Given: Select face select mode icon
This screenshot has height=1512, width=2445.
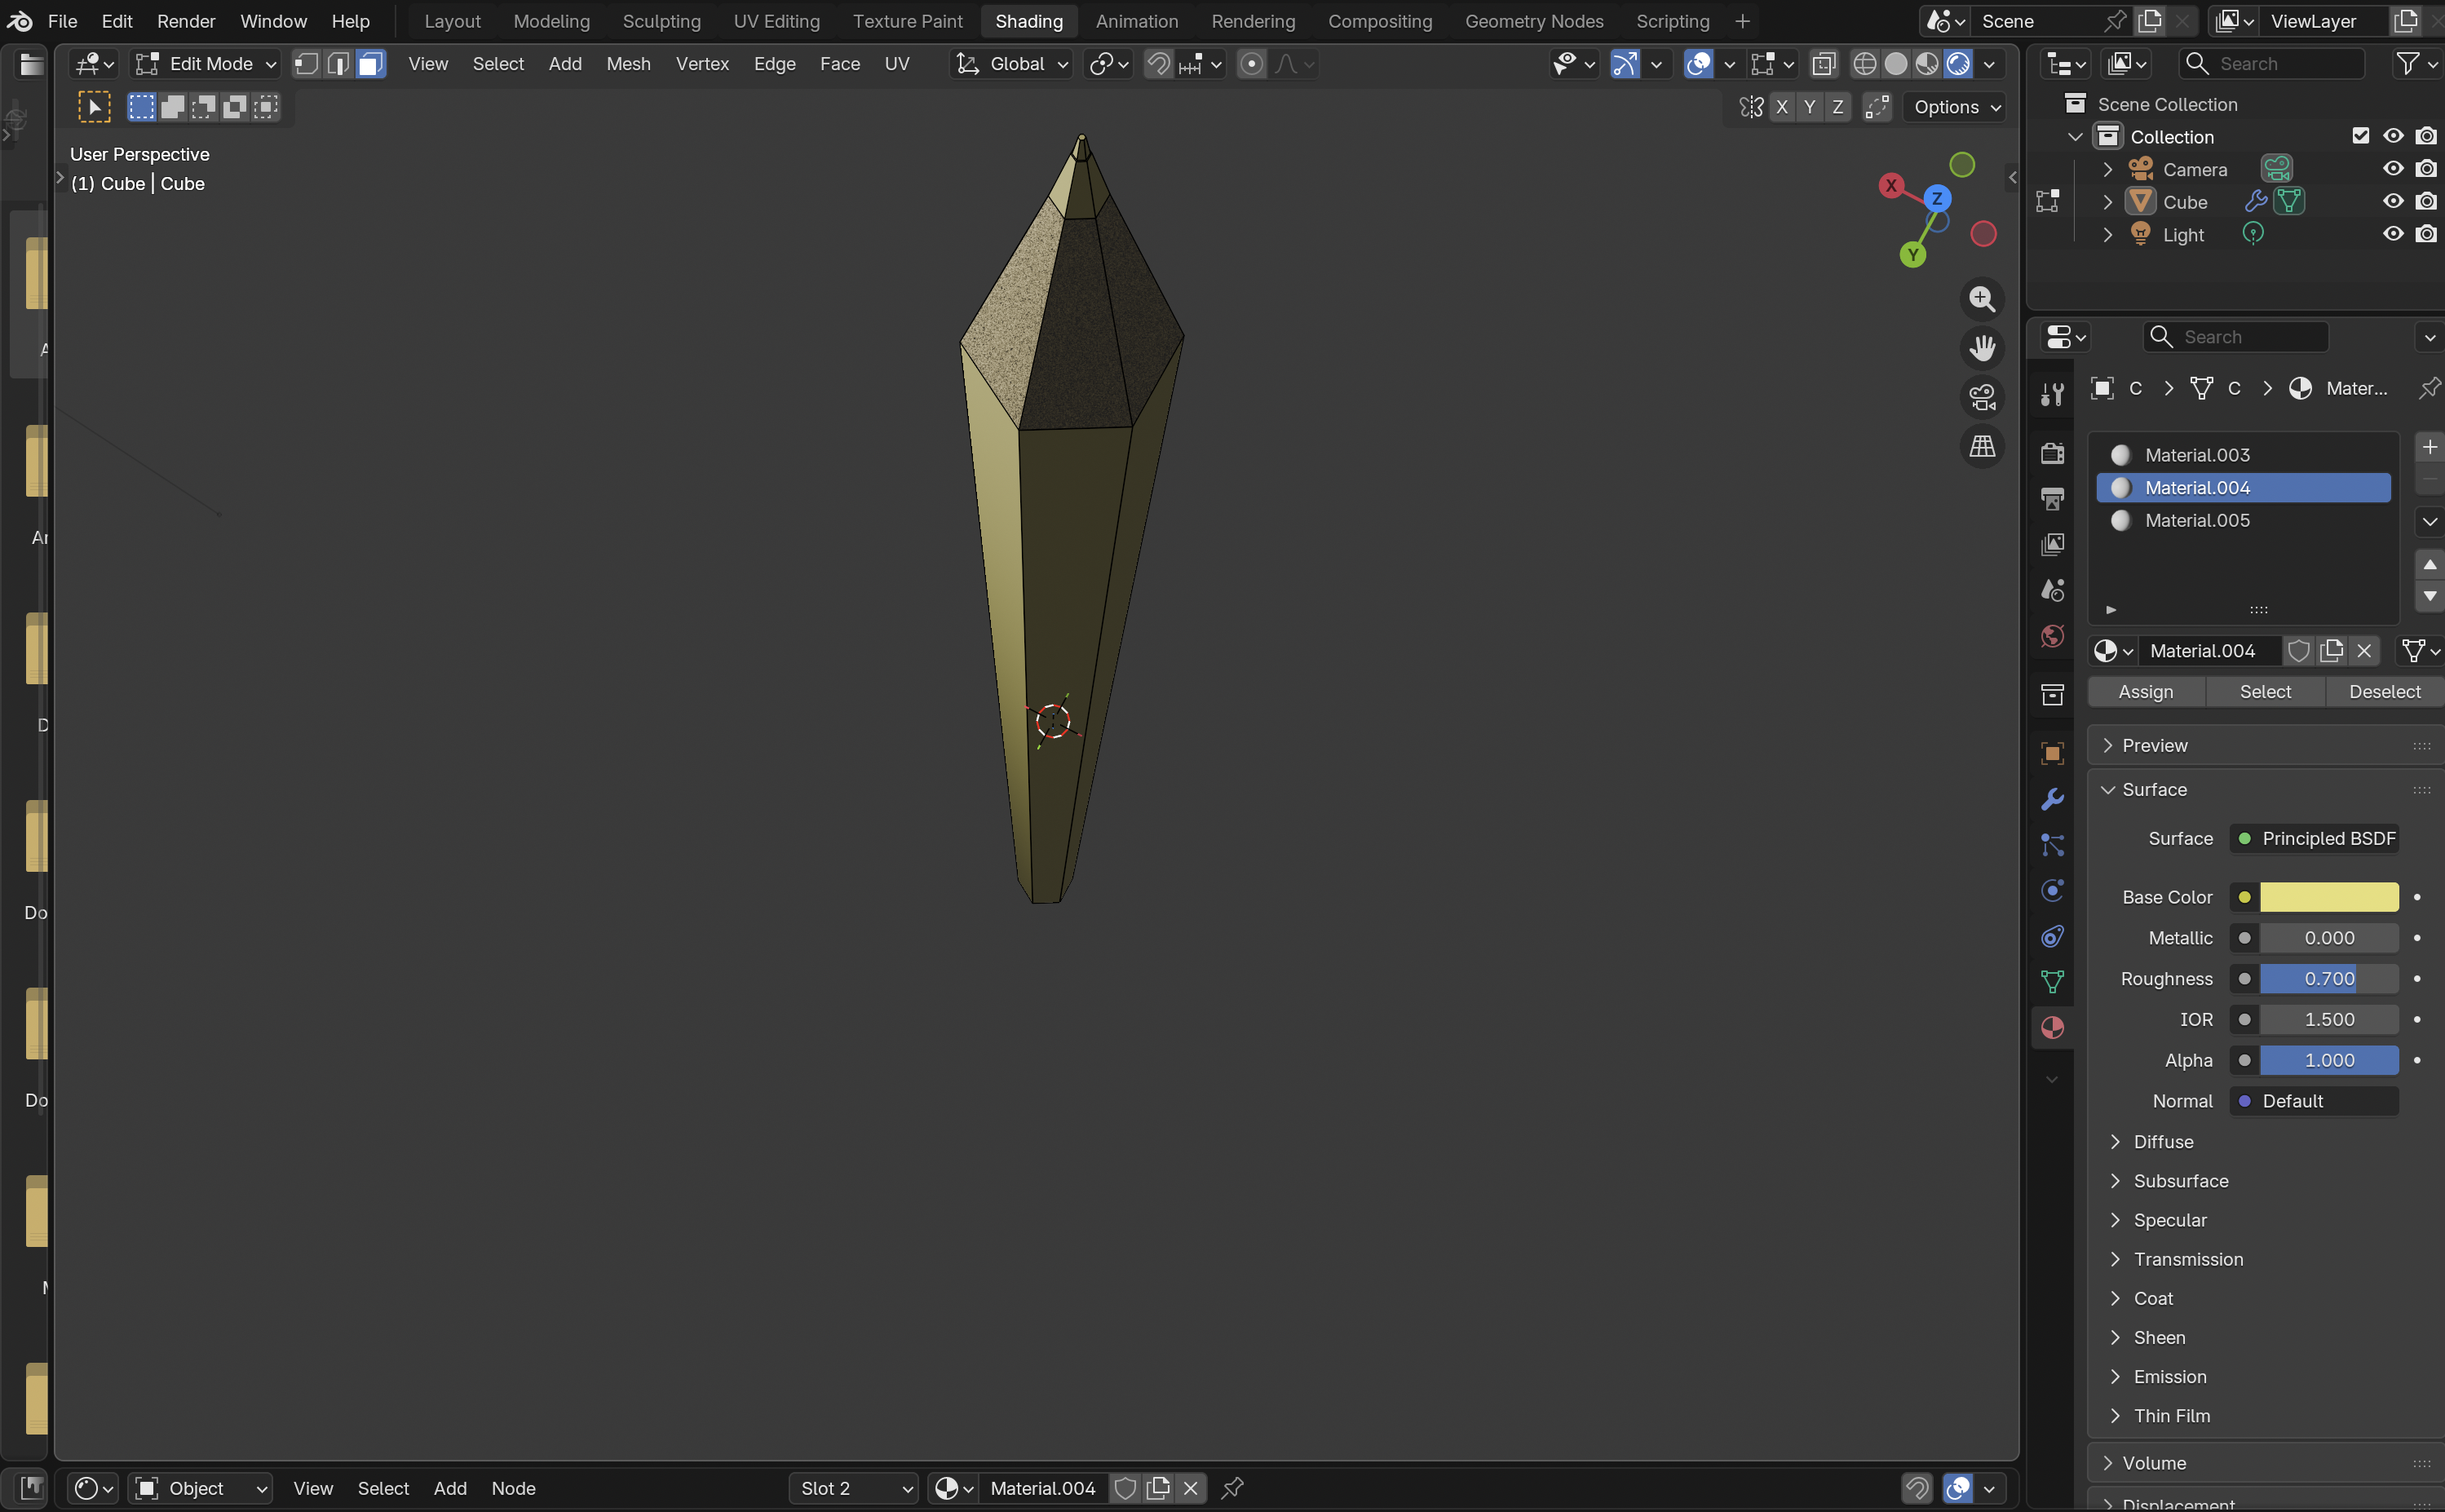Looking at the screenshot, I should (371, 64).
